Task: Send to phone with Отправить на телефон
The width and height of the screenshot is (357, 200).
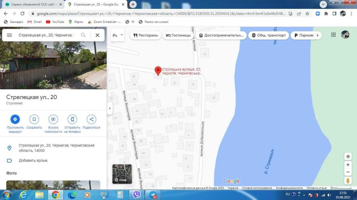Action: point(72,119)
